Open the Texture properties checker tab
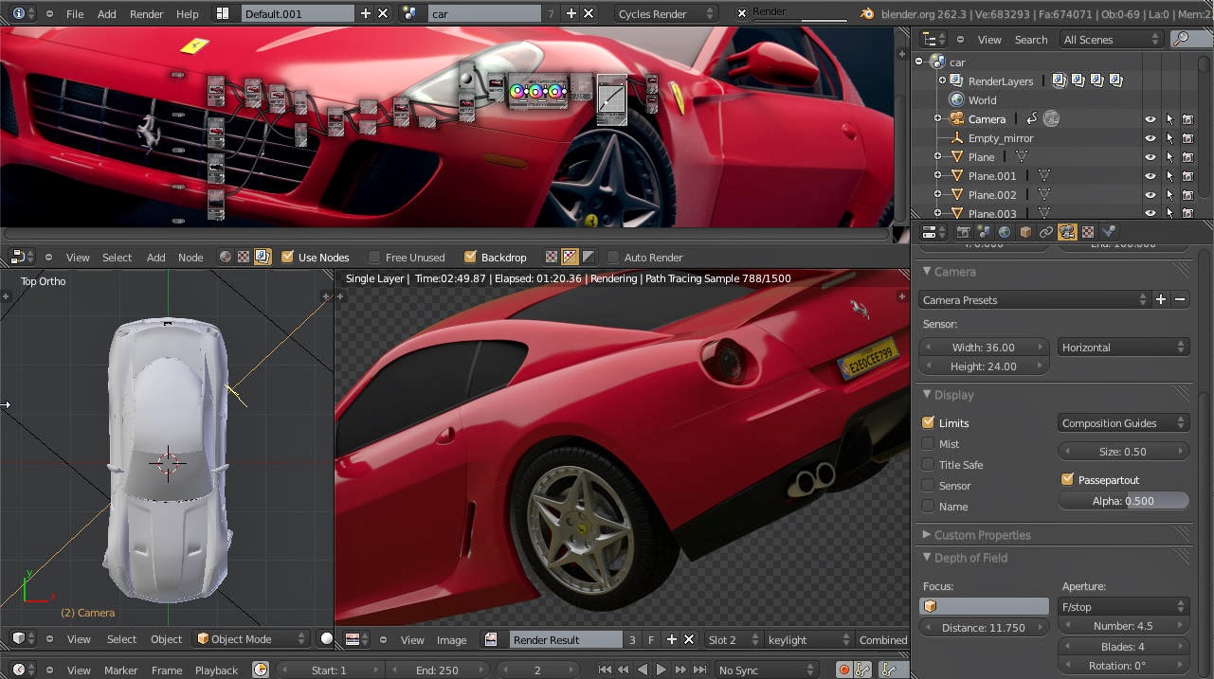This screenshot has height=679, width=1214. 1088,232
